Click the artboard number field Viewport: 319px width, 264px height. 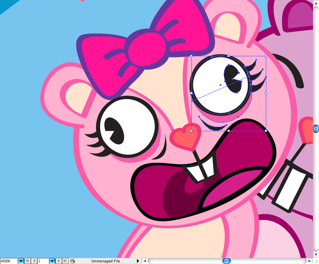coord(43,261)
